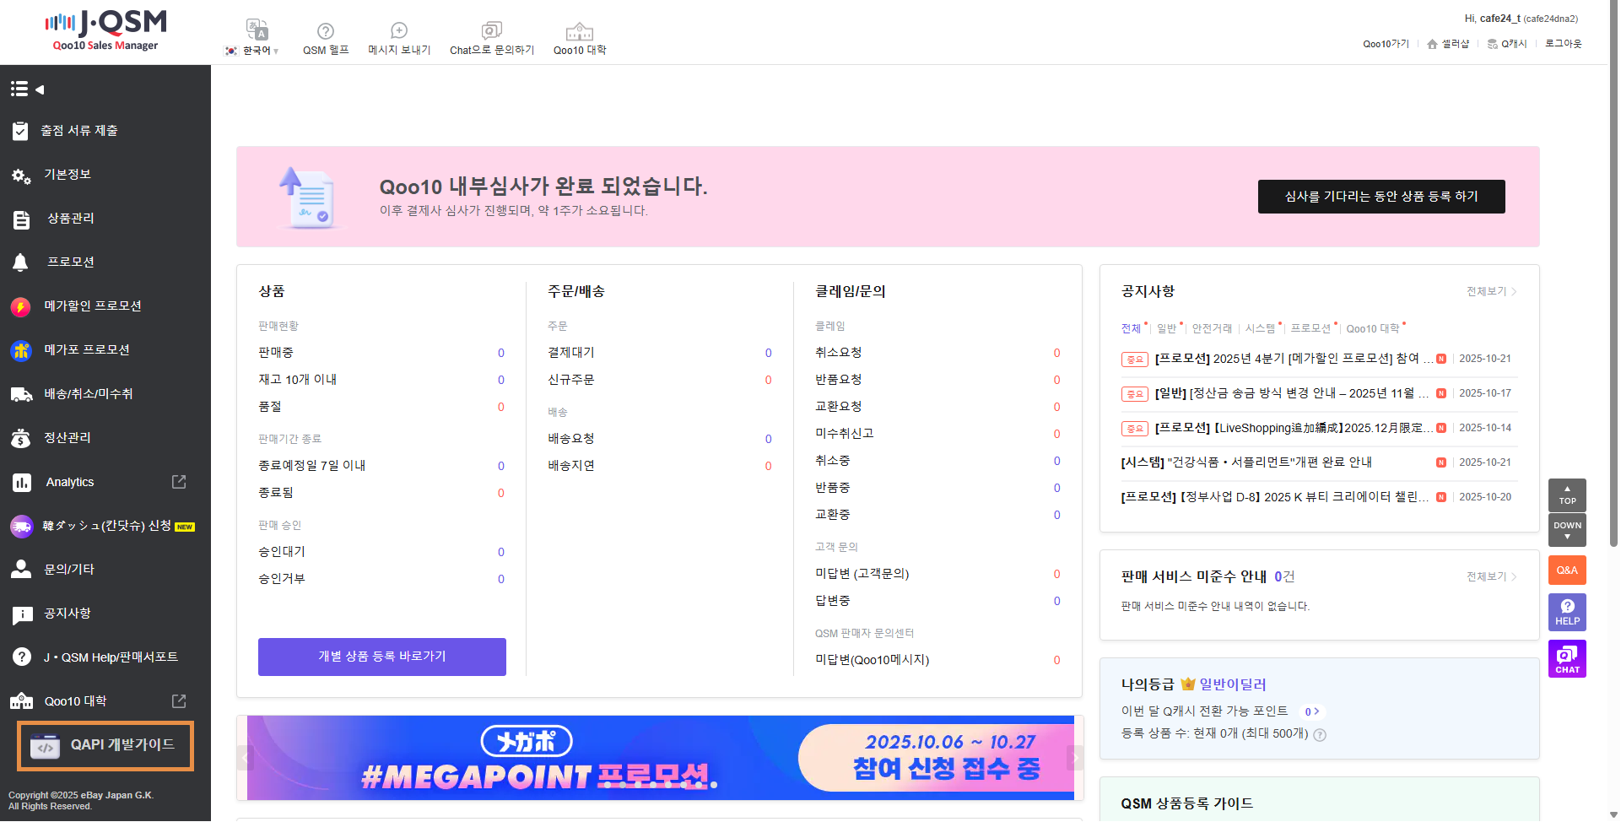Open the floating HELP button
Screen dimensions: 1621x822
1567,613
